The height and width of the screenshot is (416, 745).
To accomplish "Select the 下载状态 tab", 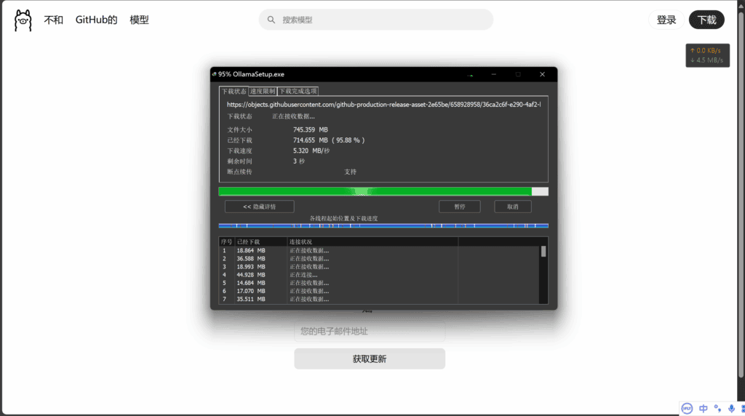I will coord(234,92).
